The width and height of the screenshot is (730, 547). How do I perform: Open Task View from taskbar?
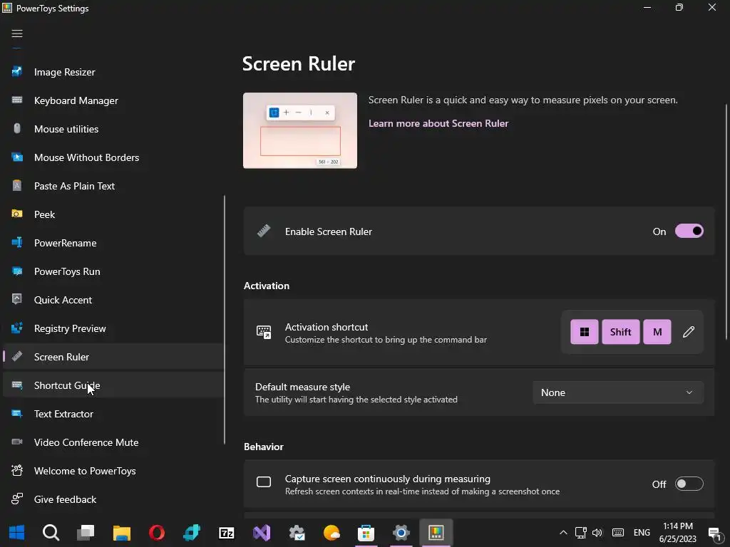click(x=86, y=532)
